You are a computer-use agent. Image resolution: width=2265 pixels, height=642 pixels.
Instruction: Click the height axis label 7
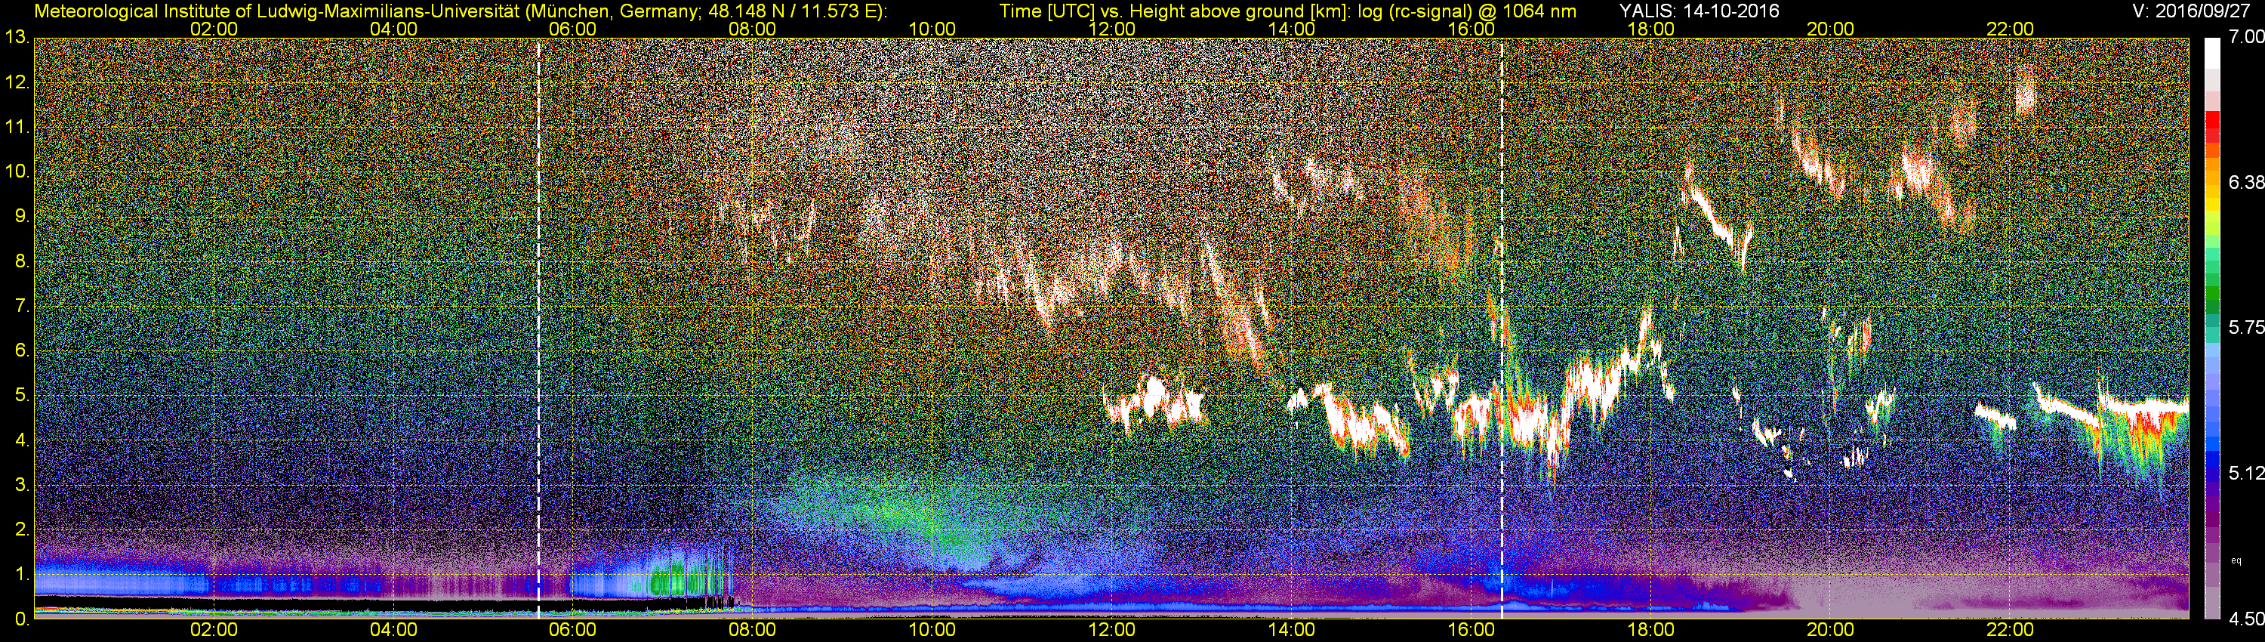[x=21, y=307]
